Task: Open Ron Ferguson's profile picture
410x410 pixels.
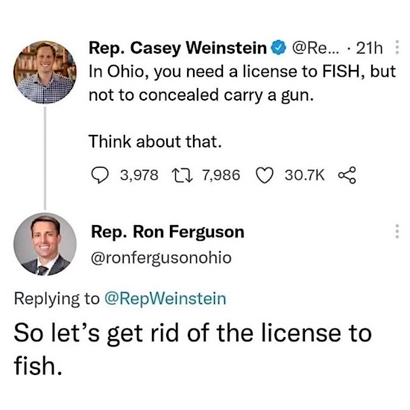Action: pos(45,244)
